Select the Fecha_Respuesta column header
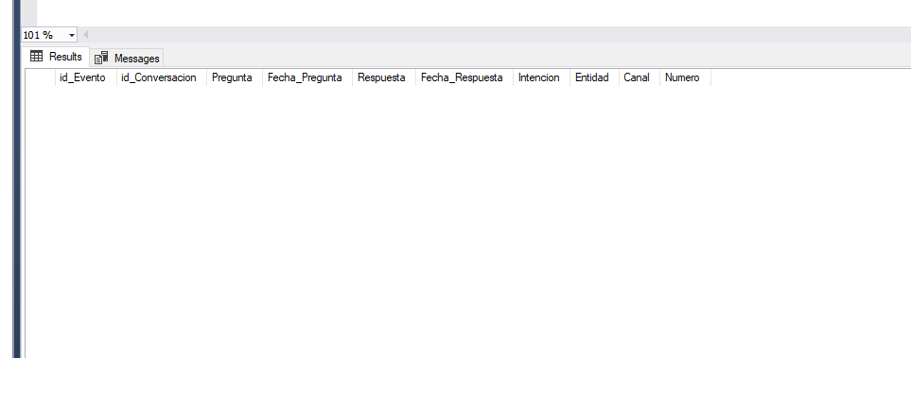911x410 pixels. 462,77
